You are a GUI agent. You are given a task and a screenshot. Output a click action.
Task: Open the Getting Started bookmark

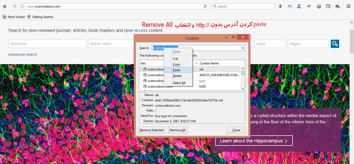(x=40, y=17)
